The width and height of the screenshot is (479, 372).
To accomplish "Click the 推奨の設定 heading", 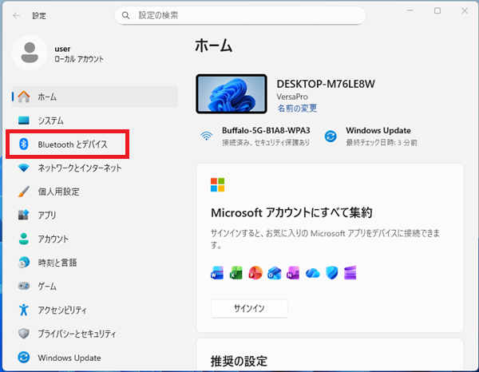I will coord(239,361).
